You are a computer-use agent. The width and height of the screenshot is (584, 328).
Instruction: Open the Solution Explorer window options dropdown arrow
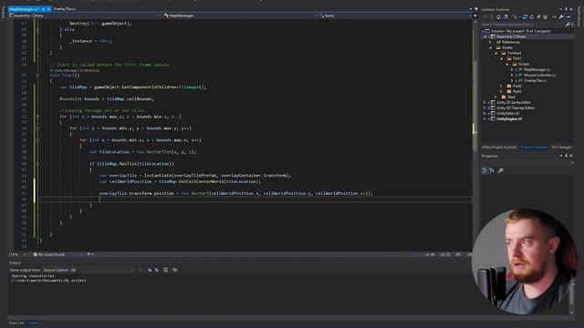pyautogui.click(x=561, y=9)
